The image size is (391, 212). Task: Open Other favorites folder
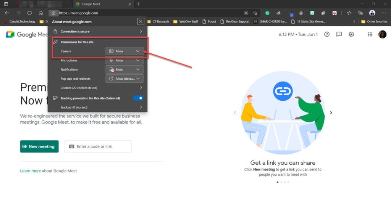pos(374,21)
